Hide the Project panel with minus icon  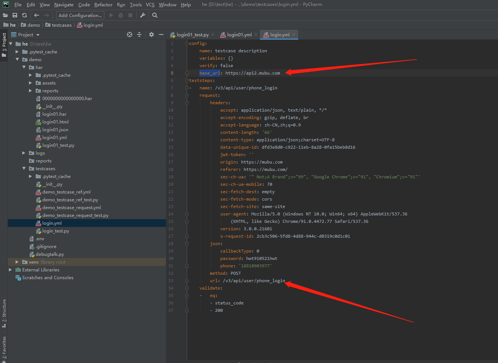pyautogui.click(x=161, y=34)
